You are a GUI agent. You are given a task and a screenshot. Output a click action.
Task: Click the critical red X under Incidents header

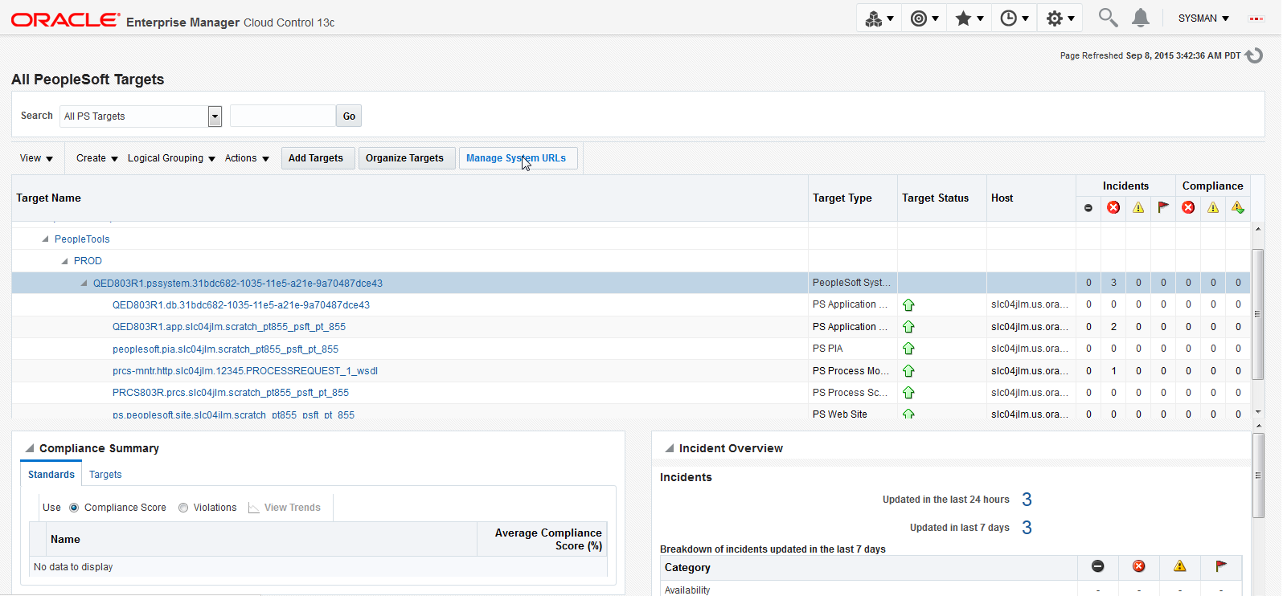click(x=1113, y=207)
